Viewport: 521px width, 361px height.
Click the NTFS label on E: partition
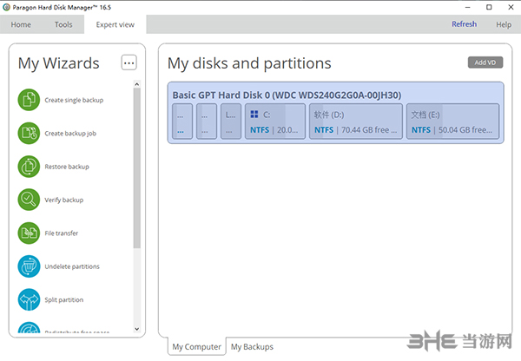click(x=421, y=130)
